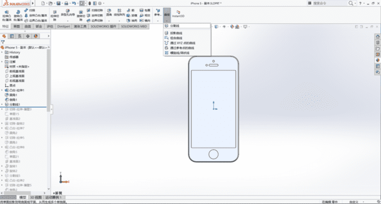The image size is (381, 204).
Task: Click the search commands input field
Action: [x=327, y=3]
